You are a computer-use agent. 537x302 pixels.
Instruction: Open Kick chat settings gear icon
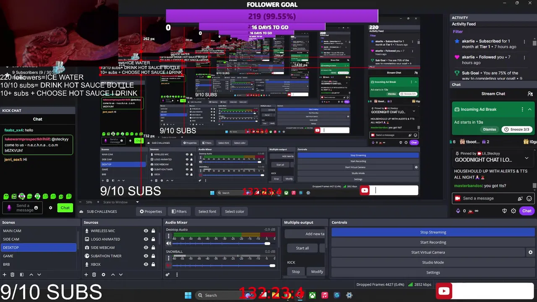[51, 208]
